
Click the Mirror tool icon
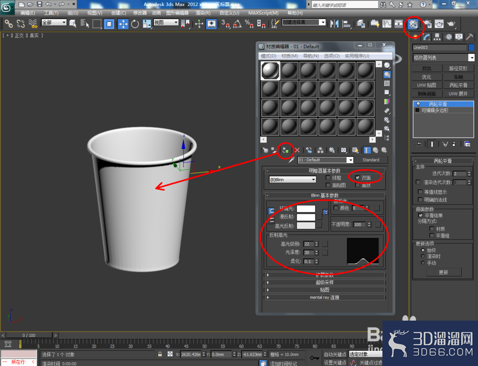coord(335,24)
